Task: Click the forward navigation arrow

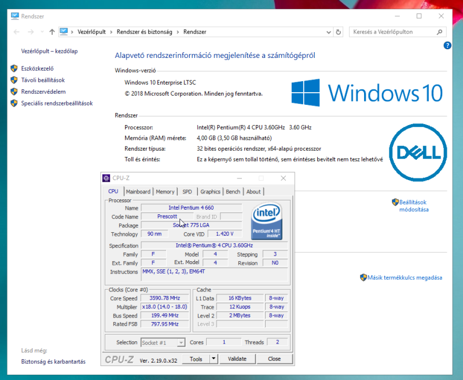Action: [x=31, y=32]
